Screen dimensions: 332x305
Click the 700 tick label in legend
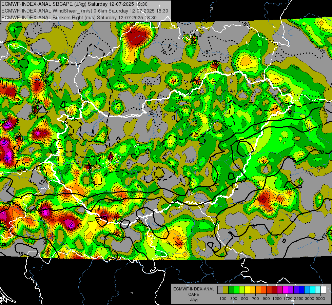coord(256,299)
